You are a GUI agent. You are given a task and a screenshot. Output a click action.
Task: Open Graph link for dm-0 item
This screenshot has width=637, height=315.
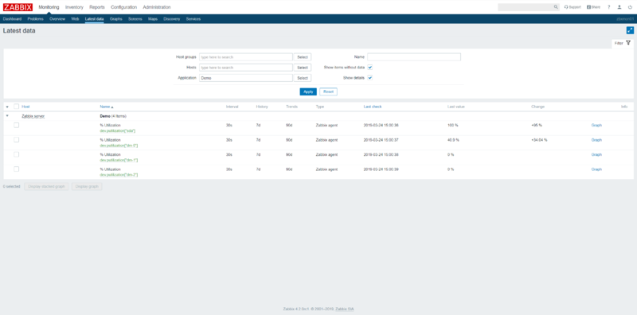596,140
